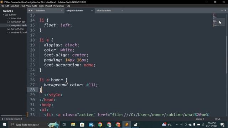Click Line 28, Column 2 status text
The image size is (228, 128).
14,119
